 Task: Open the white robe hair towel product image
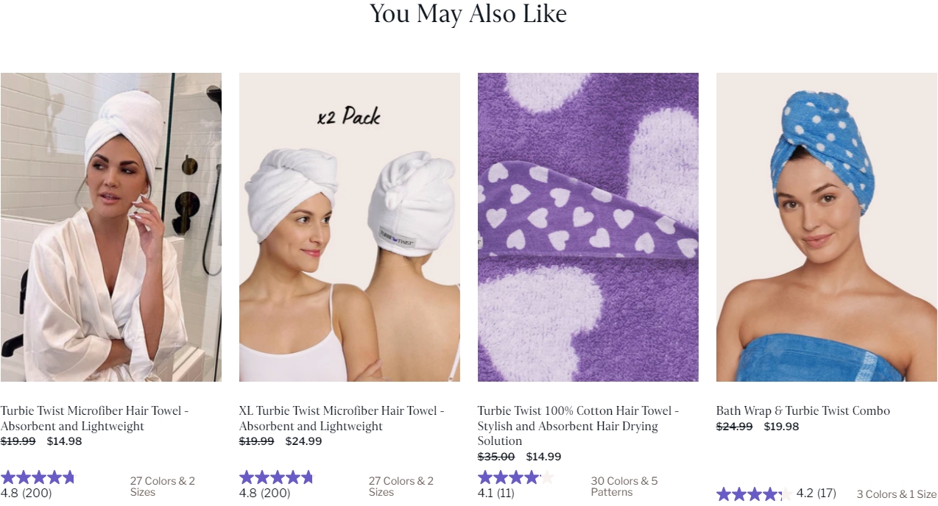110,227
